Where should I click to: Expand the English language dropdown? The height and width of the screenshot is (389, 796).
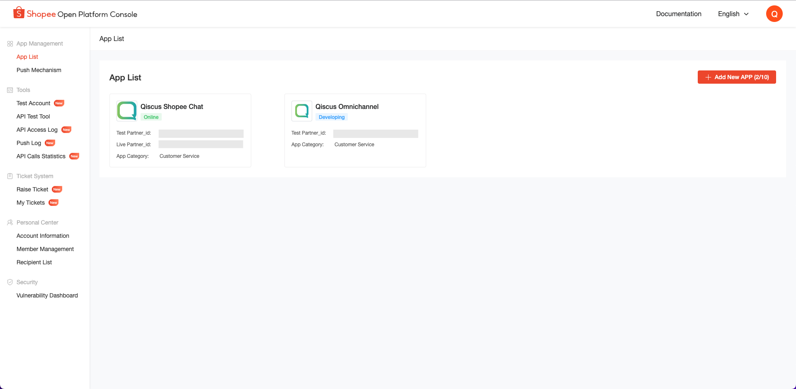(733, 14)
